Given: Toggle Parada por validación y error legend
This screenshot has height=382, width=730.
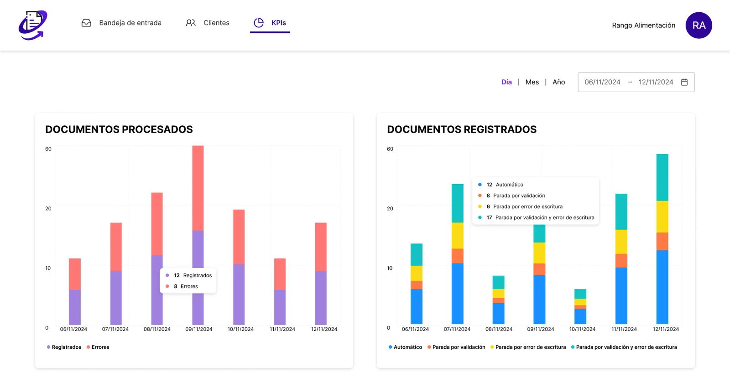Looking at the screenshot, I should click(x=624, y=347).
